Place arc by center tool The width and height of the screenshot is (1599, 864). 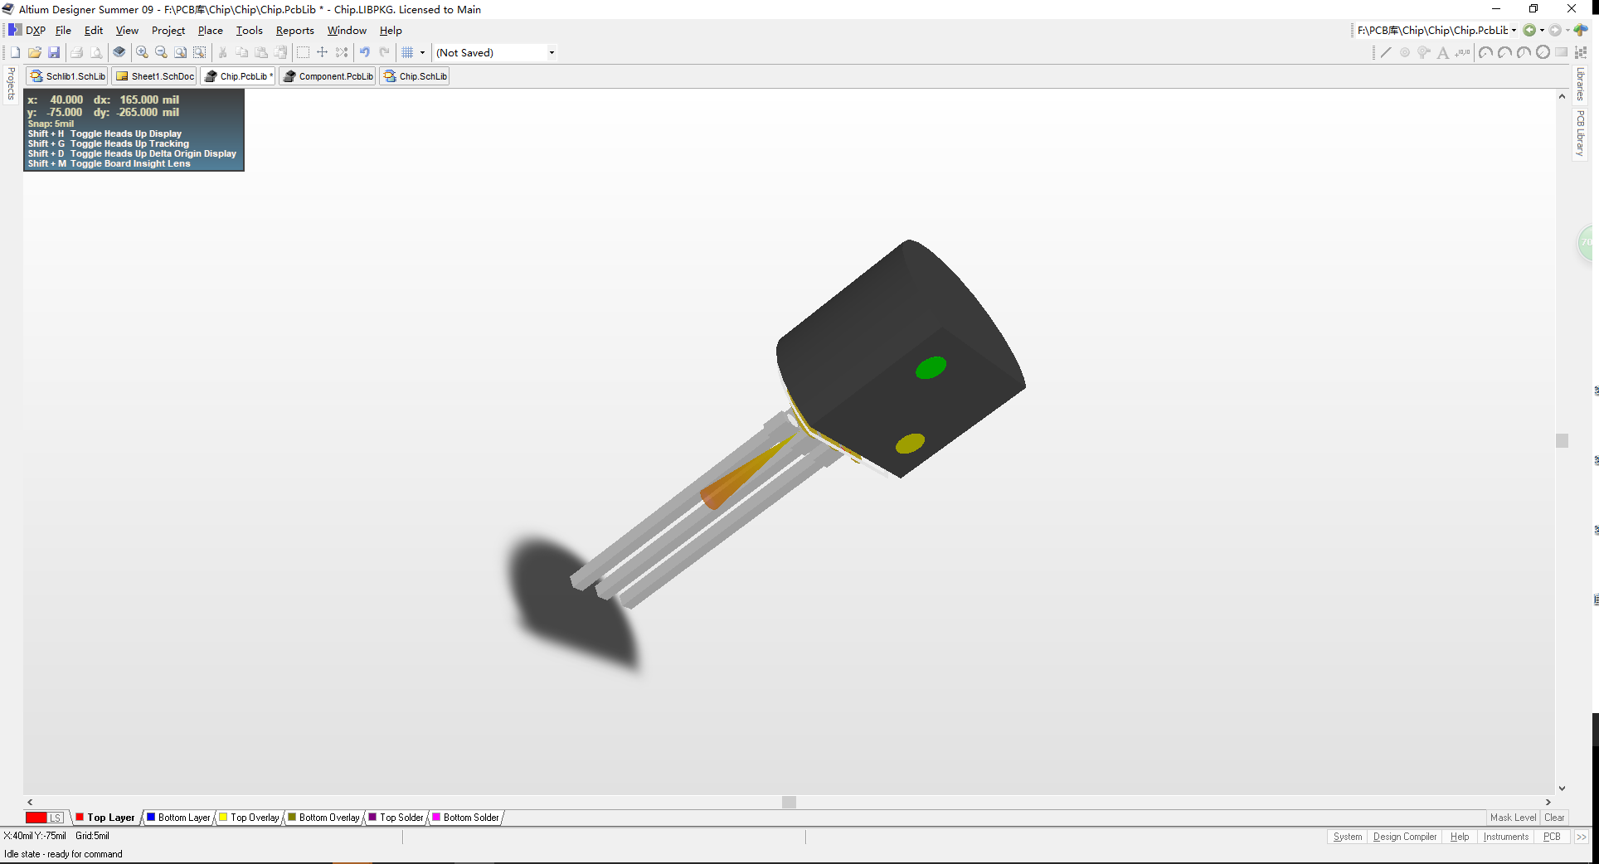point(1485,52)
